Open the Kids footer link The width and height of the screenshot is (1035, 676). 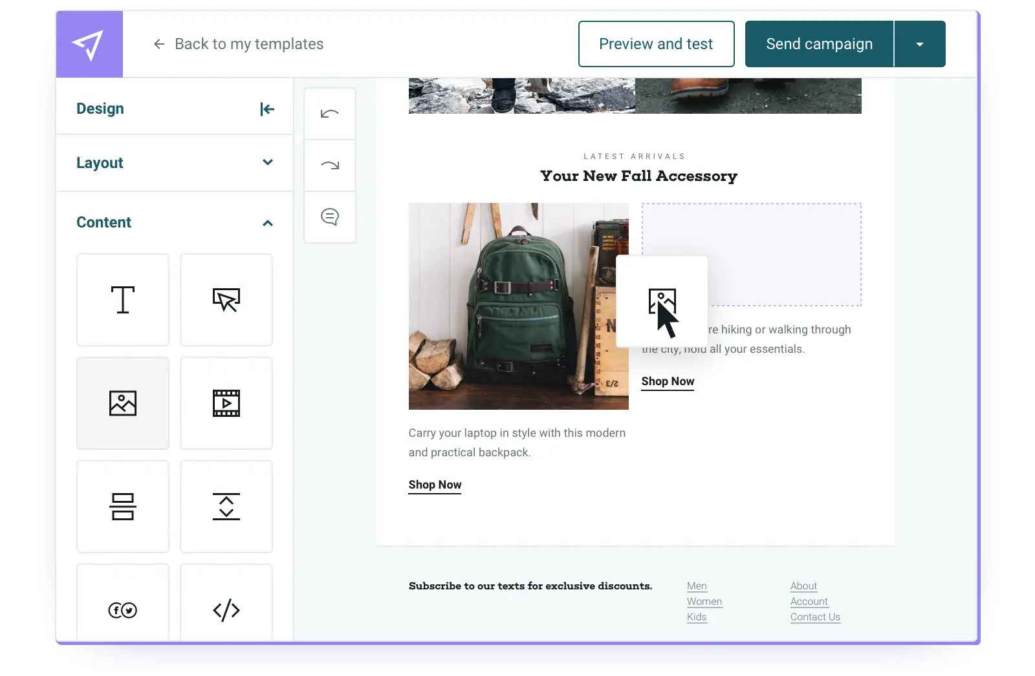tap(697, 617)
